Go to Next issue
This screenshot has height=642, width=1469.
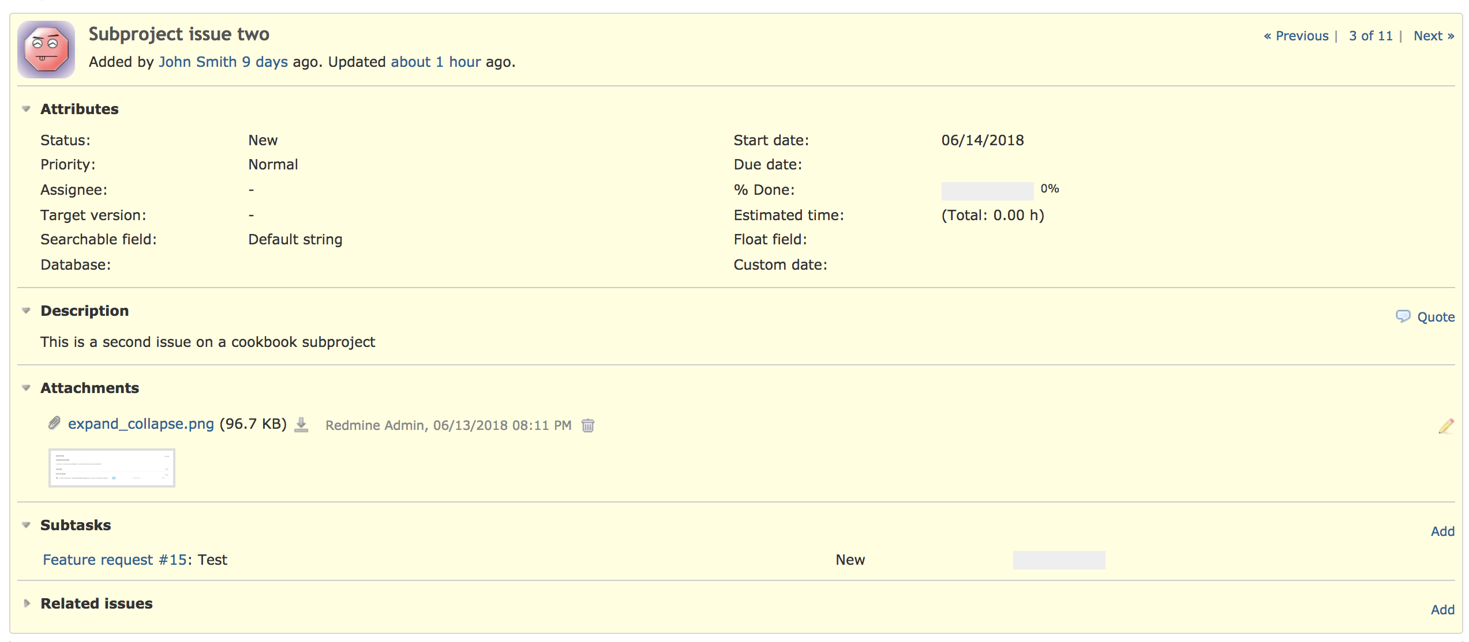(x=1434, y=36)
